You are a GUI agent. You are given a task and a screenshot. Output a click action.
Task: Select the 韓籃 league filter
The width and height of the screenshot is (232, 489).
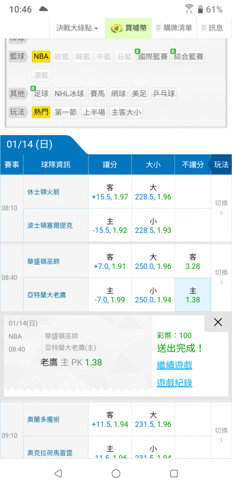coord(83,56)
